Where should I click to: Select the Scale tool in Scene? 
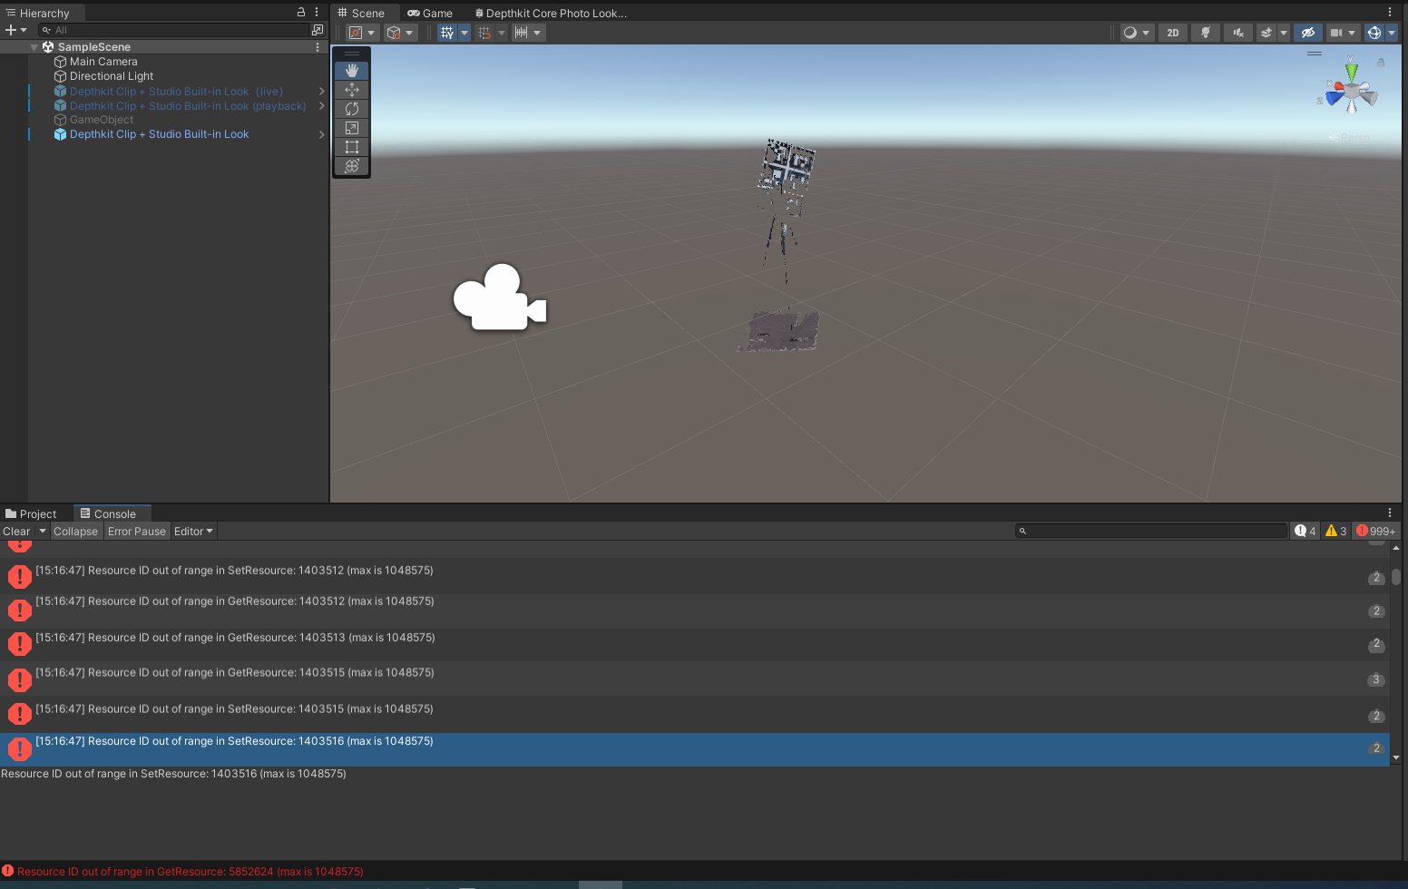pyautogui.click(x=352, y=128)
